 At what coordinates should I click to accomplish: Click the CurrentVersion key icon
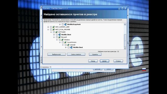pos(65,42)
